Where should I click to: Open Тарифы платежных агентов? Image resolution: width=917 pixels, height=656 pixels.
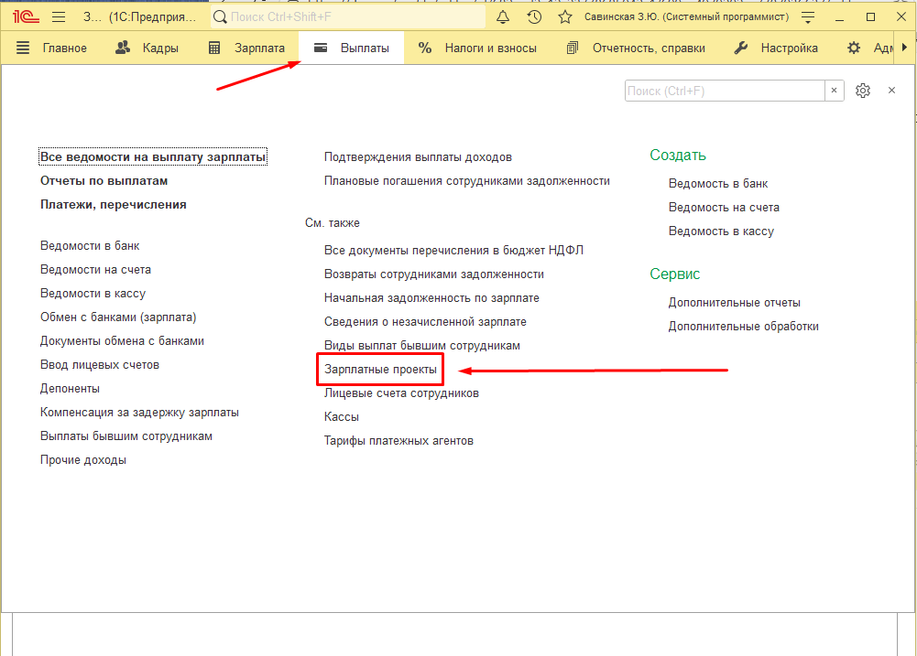point(398,441)
